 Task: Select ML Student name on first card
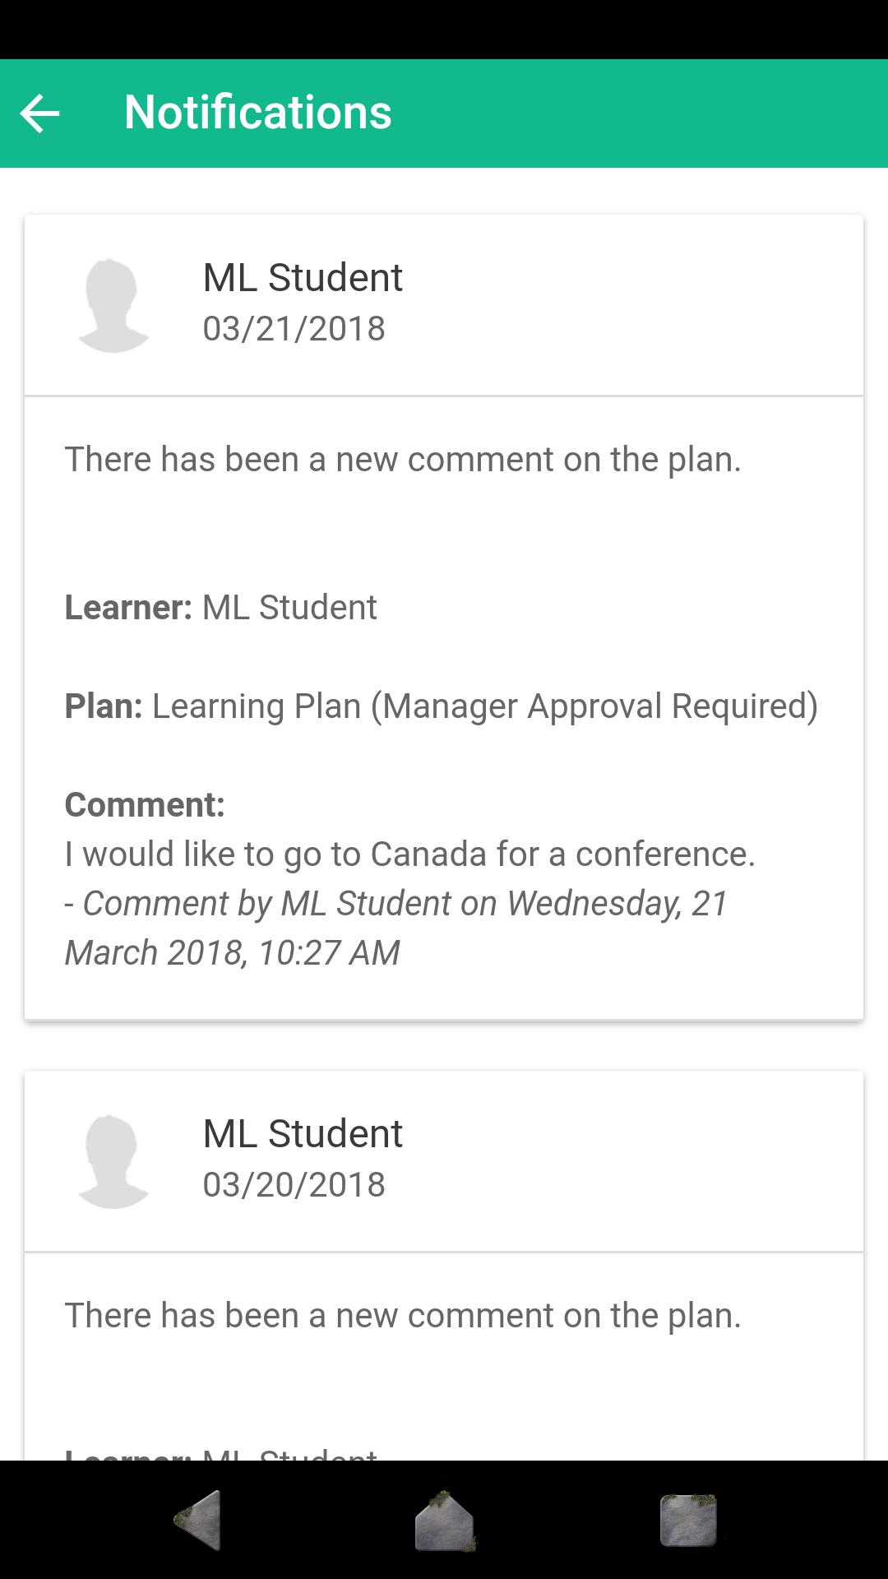303,278
